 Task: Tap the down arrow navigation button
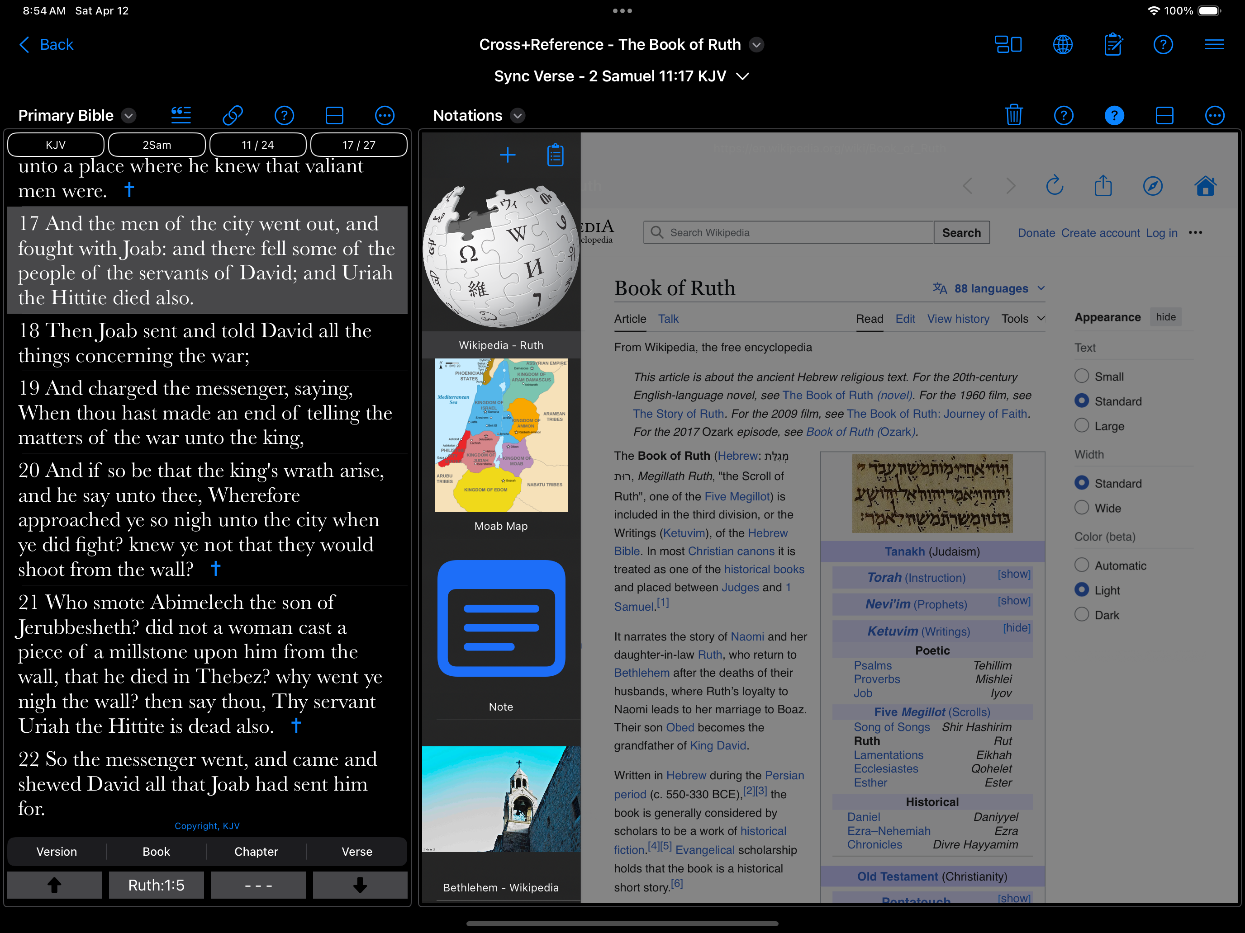coord(360,885)
